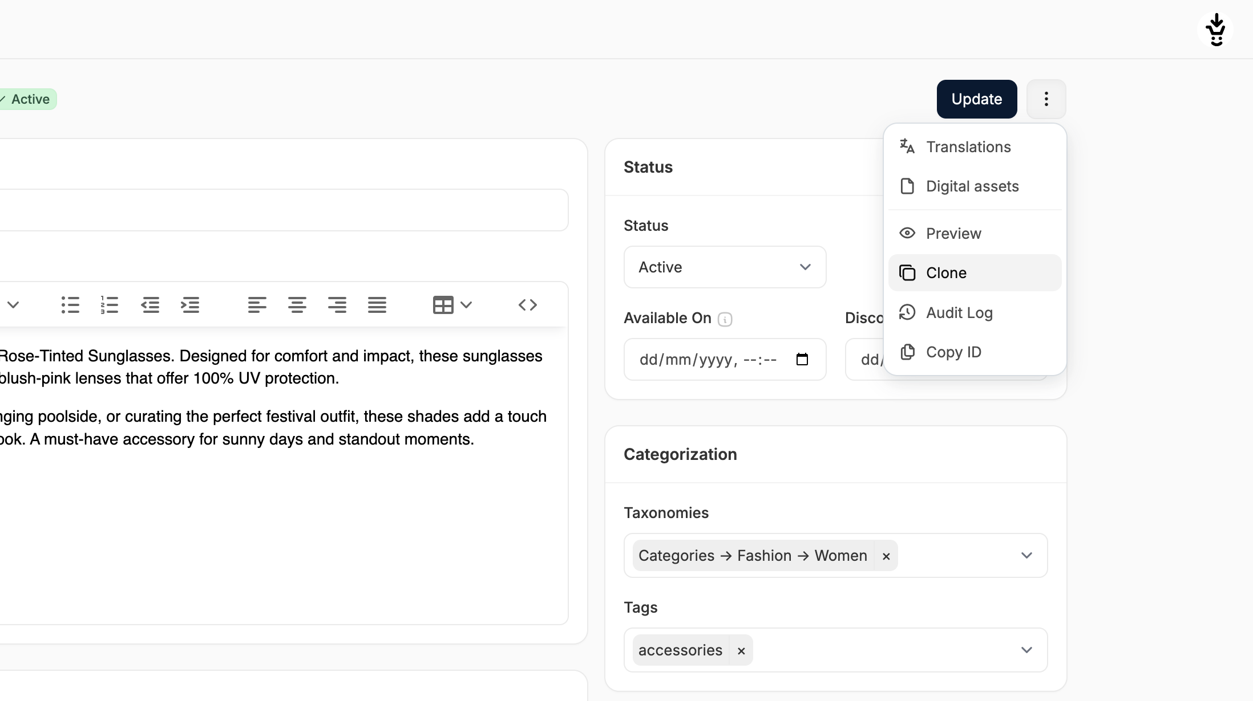Viewport: 1253px width, 701px height.
Task: Align text left
Action: [257, 305]
